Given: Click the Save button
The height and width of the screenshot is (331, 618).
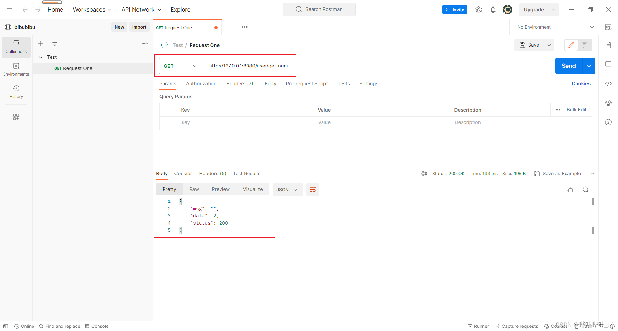Looking at the screenshot, I should [529, 45].
